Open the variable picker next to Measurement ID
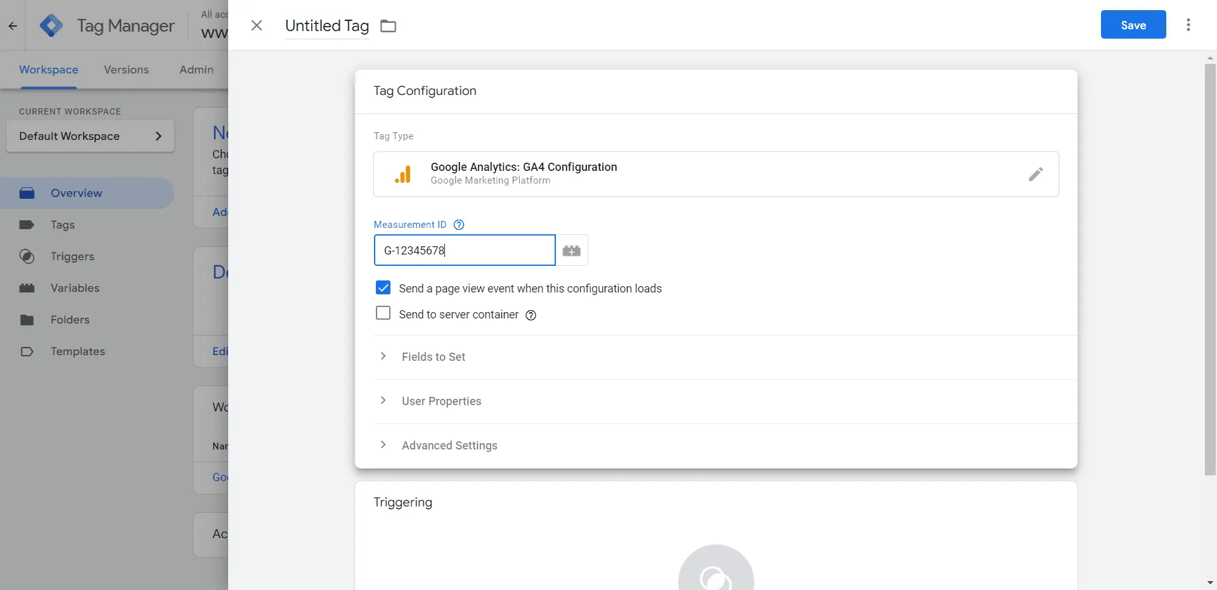The width and height of the screenshot is (1217, 590). (571, 250)
